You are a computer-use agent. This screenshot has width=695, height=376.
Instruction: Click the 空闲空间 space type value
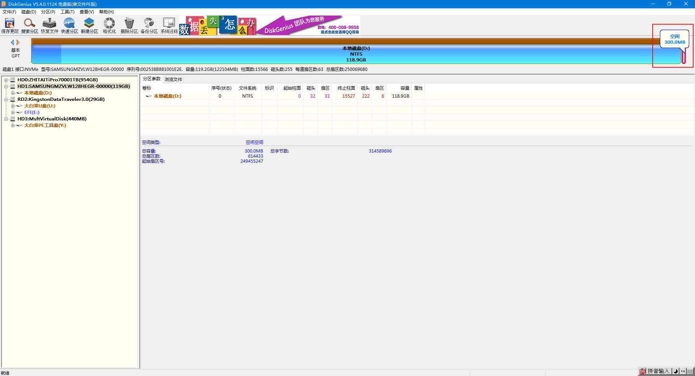pos(254,142)
